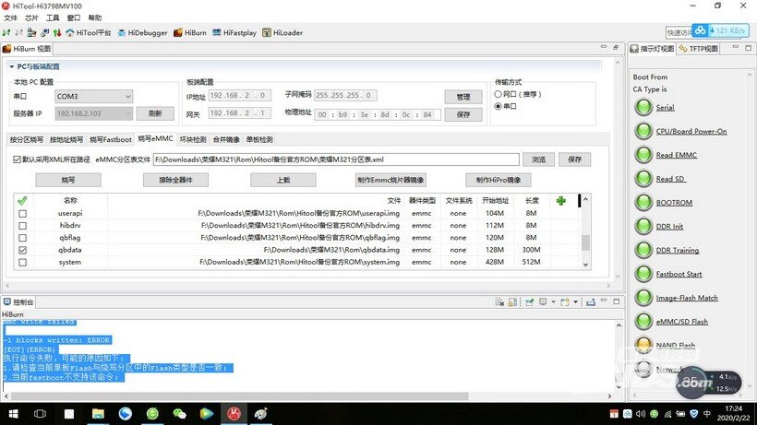Click the 快速访问 quick access field
The height and width of the screenshot is (425, 757).
tap(679, 32)
